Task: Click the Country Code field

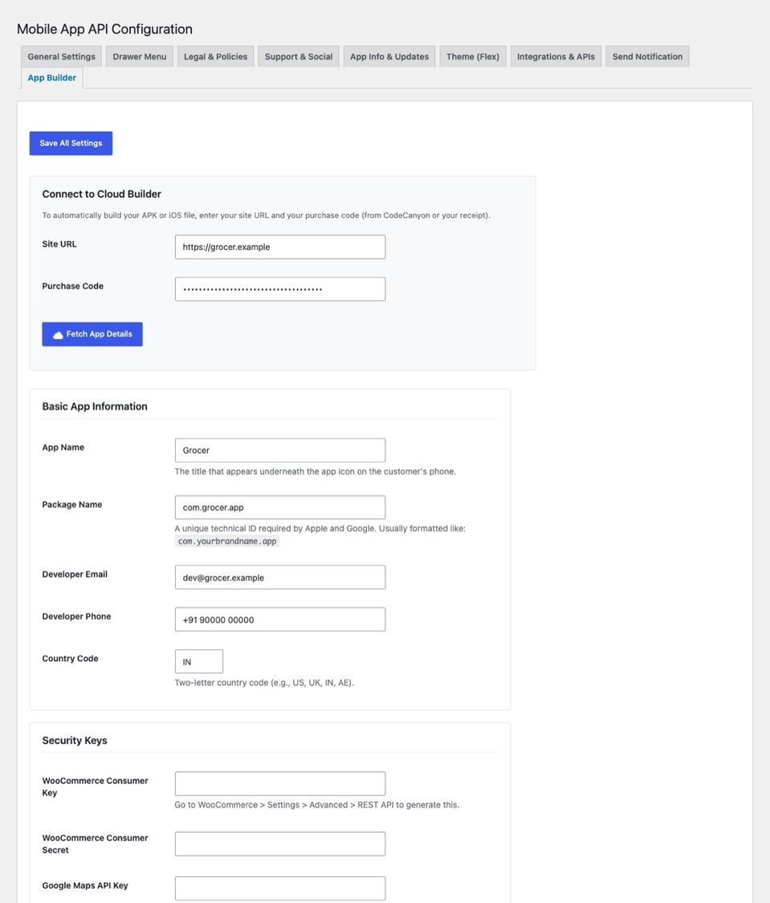Action: pos(199,662)
